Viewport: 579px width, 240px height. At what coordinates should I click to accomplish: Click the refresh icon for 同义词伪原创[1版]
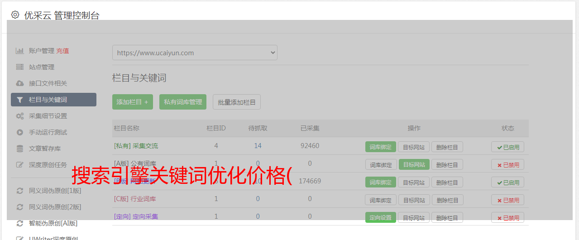click(x=19, y=191)
